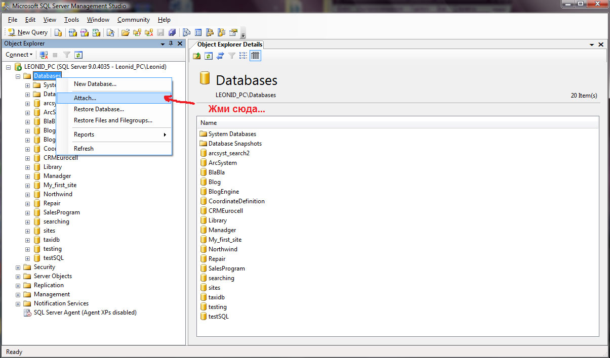Image resolution: width=610 pixels, height=358 pixels.
Task: Collapse the Databases tree node
Action: point(18,76)
